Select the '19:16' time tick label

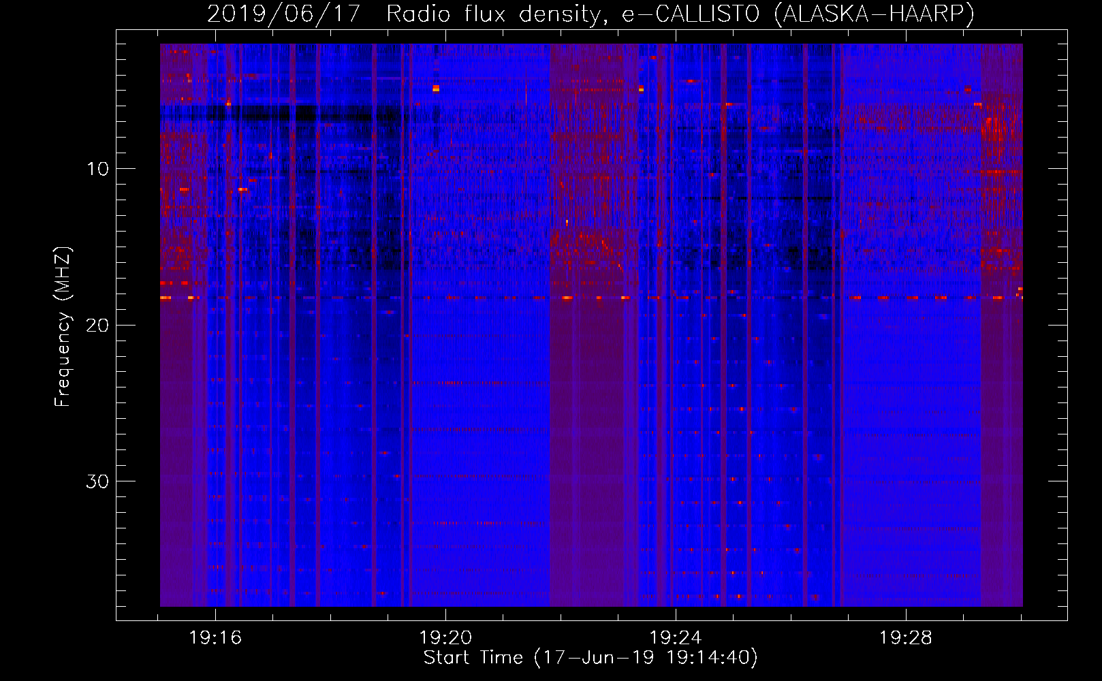tap(215, 638)
